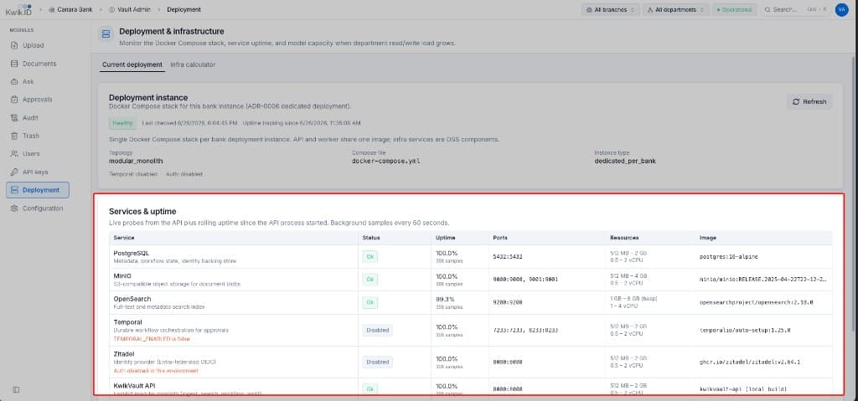Click the dedicated_per_bank instance type value

[x=625, y=162]
